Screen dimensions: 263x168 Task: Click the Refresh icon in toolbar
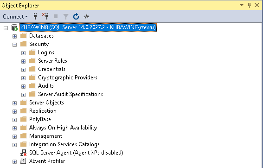pyautogui.click(x=76, y=16)
